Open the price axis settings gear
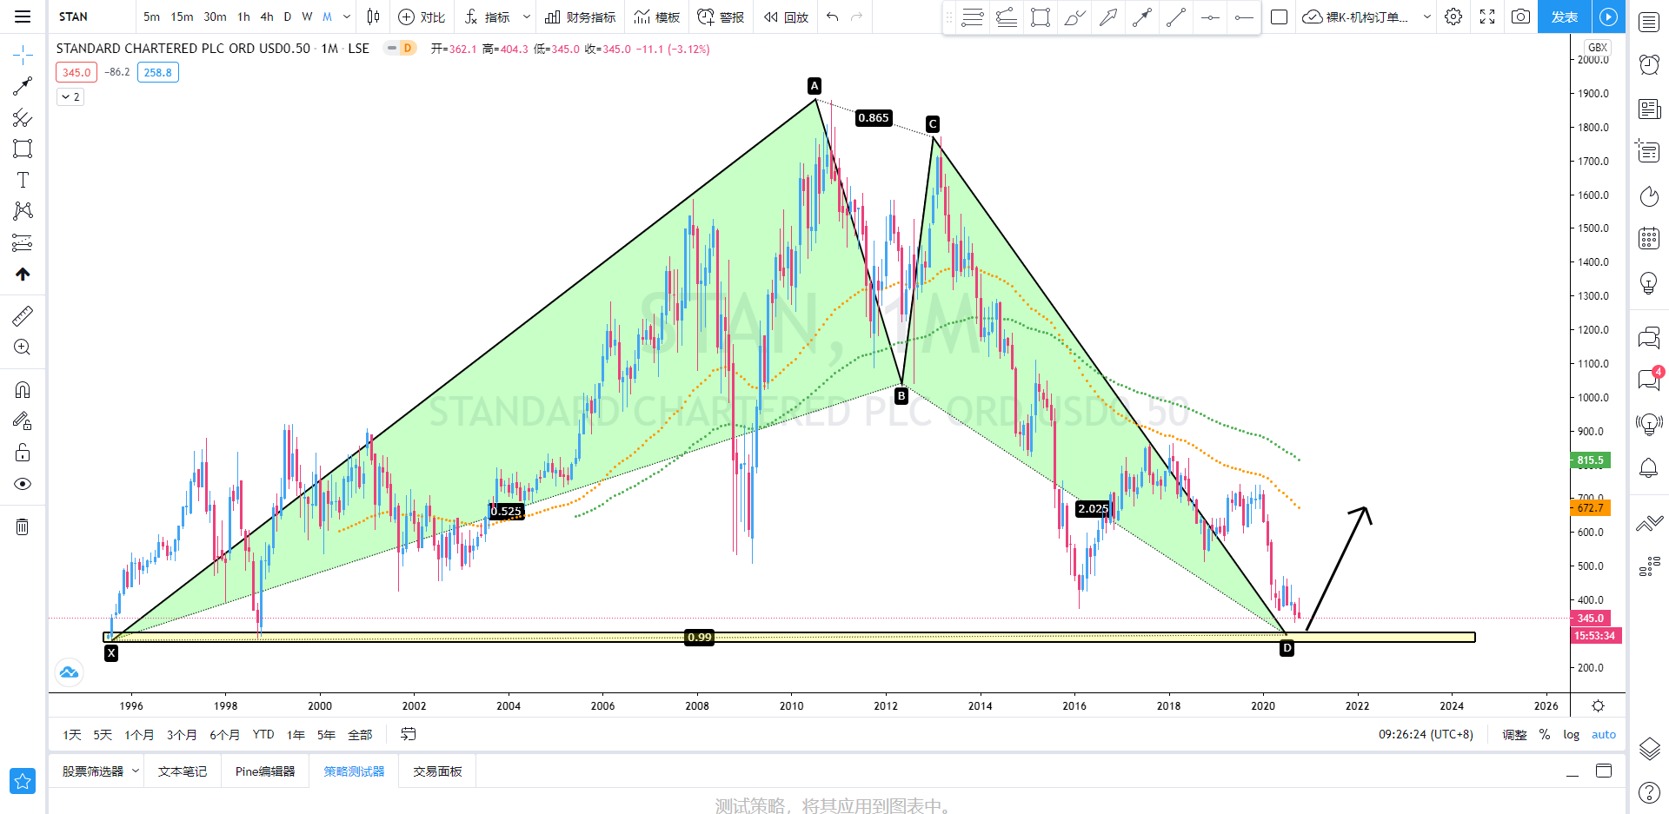Viewport: 1669px width, 814px height. [1598, 705]
